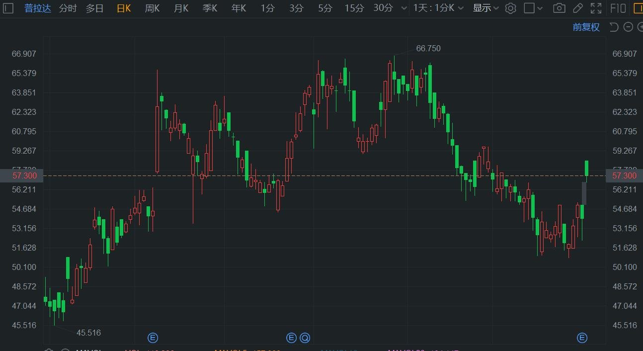The width and height of the screenshot is (643, 351).
Task: Click the 45.516 low price annotation
Action: pyautogui.click(x=88, y=333)
